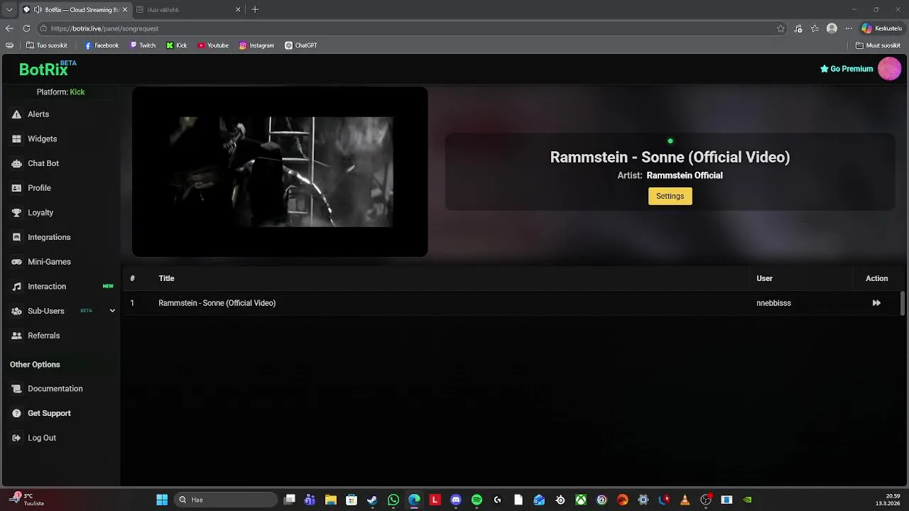Open the Keskustelu Copilot button
The width and height of the screenshot is (909, 511).
(881, 28)
